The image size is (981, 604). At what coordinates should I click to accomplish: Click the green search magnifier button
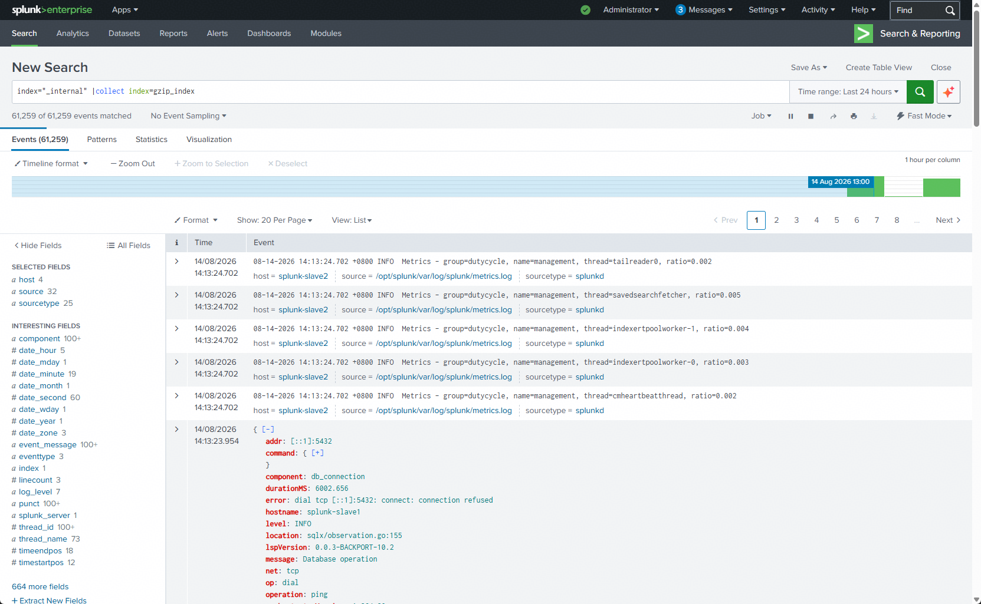(x=920, y=92)
